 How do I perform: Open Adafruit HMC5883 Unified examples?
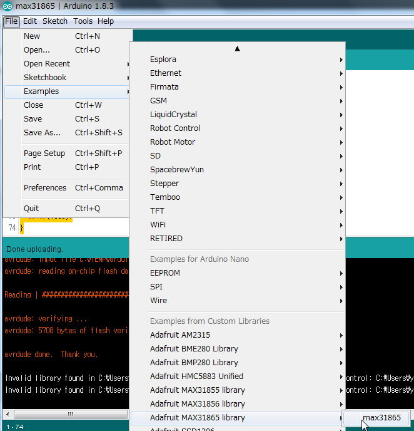tap(238, 376)
